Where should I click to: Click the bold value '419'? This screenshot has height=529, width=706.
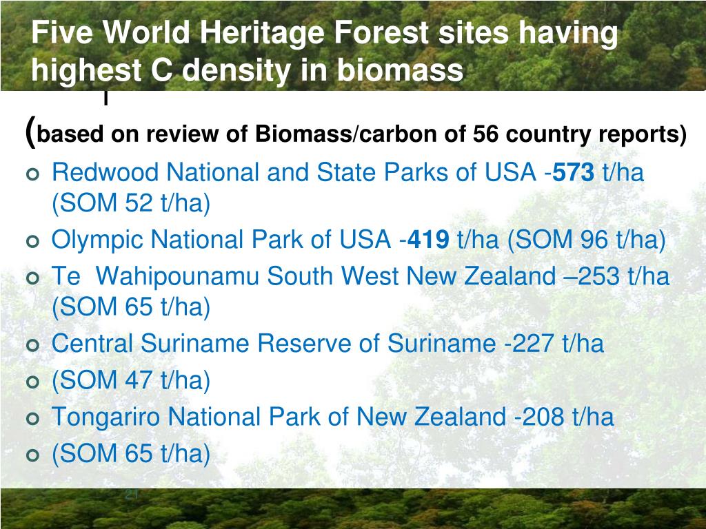coord(427,239)
